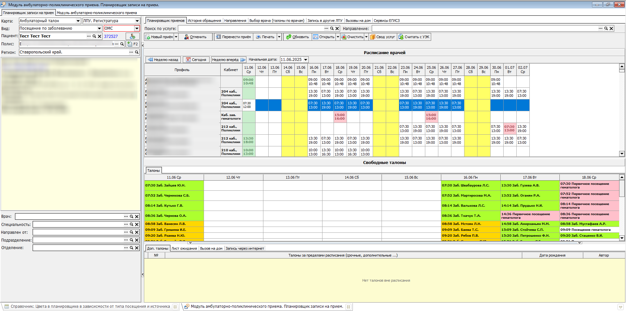626x311 pixels.
Task: Open Запись в другие ЛПУ tab
Action: (x=325, y=21)
